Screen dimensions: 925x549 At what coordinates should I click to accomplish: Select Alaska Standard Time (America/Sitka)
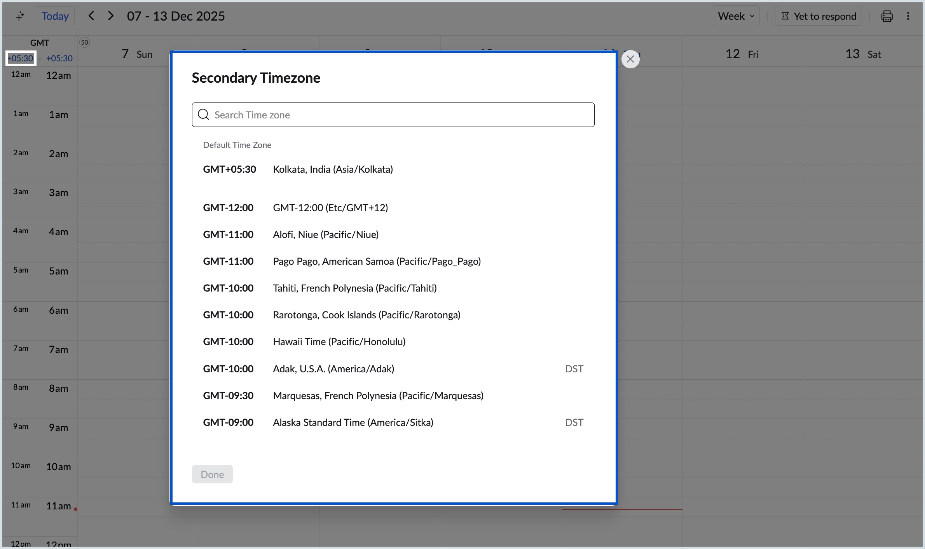coord(353,422)
